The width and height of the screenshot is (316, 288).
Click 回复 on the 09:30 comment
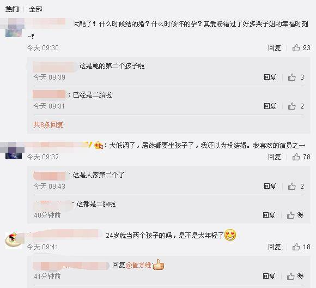[x=274, y=48]
